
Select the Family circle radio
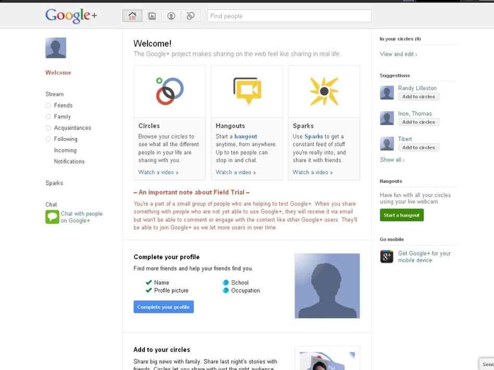[48, 117]
